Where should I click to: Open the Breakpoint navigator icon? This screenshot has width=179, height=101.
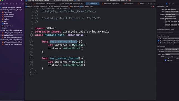point(20,4)
